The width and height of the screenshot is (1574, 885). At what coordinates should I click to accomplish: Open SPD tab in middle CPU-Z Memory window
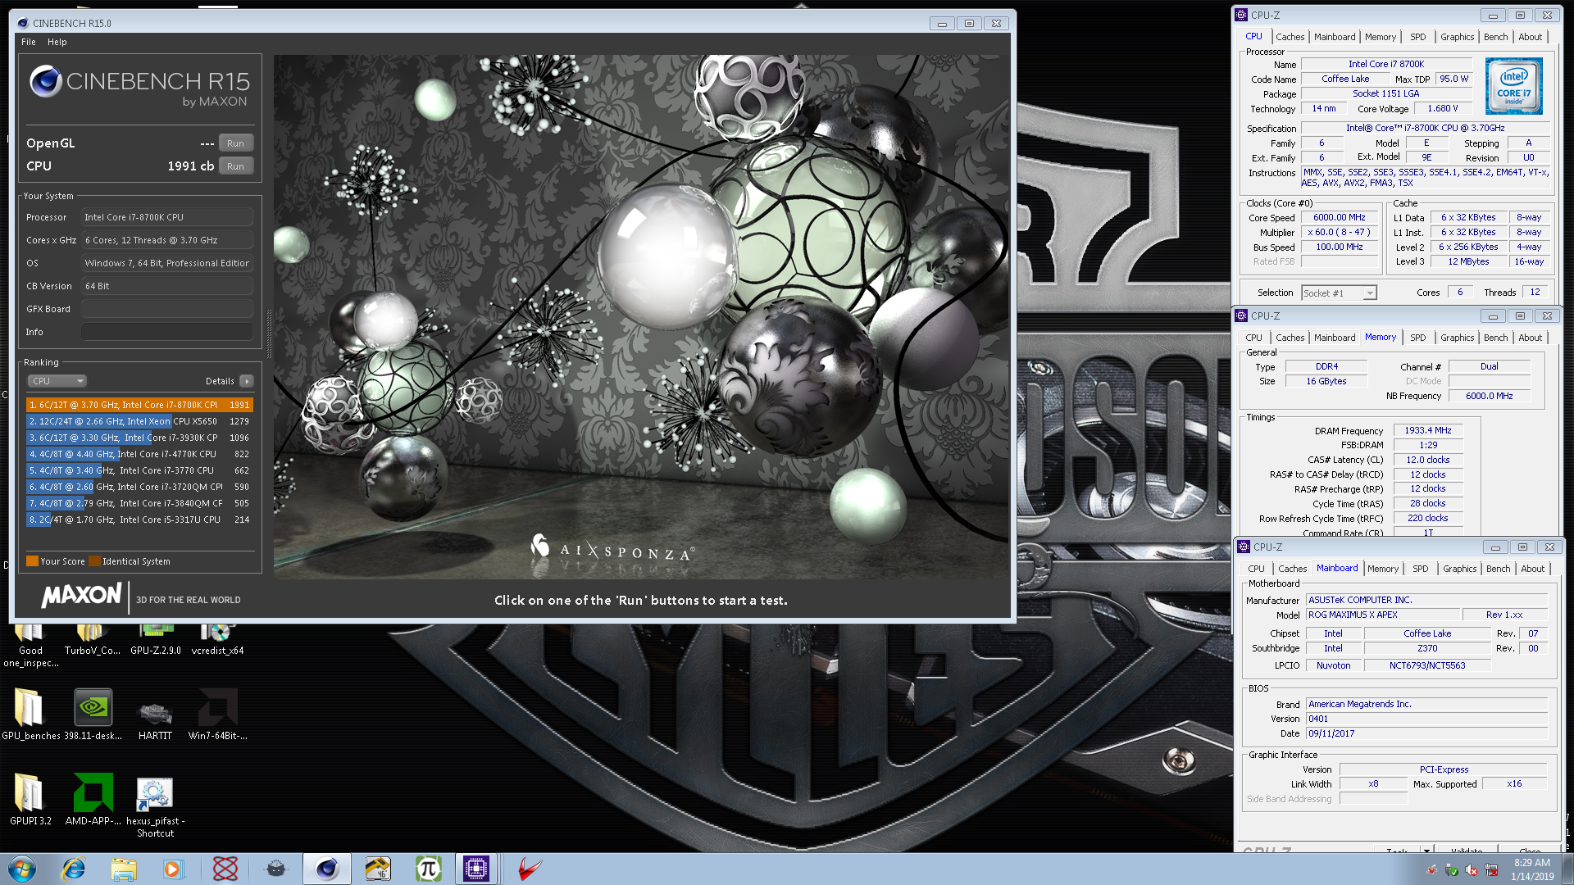(x=1417, y=338)
